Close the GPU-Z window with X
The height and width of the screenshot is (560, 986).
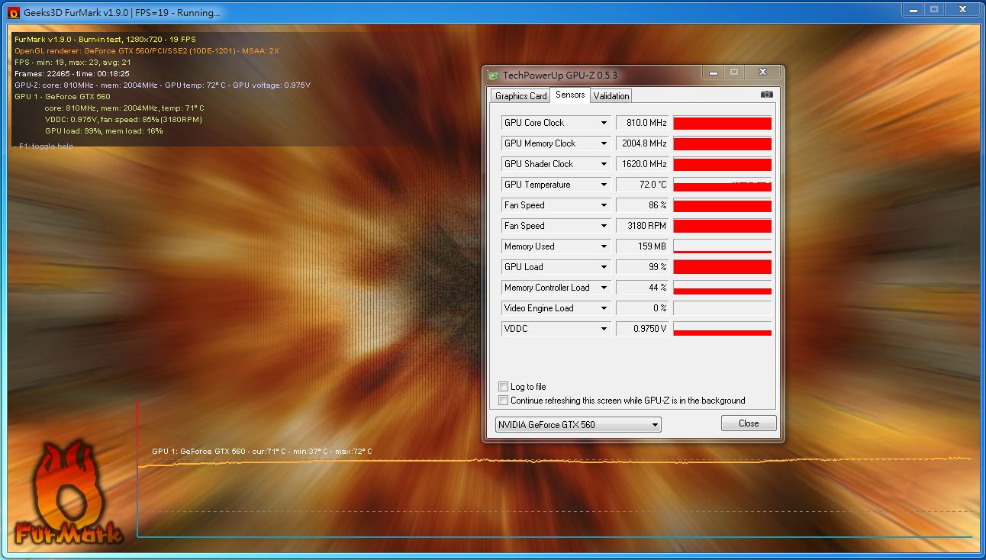(x=762, y=72)
